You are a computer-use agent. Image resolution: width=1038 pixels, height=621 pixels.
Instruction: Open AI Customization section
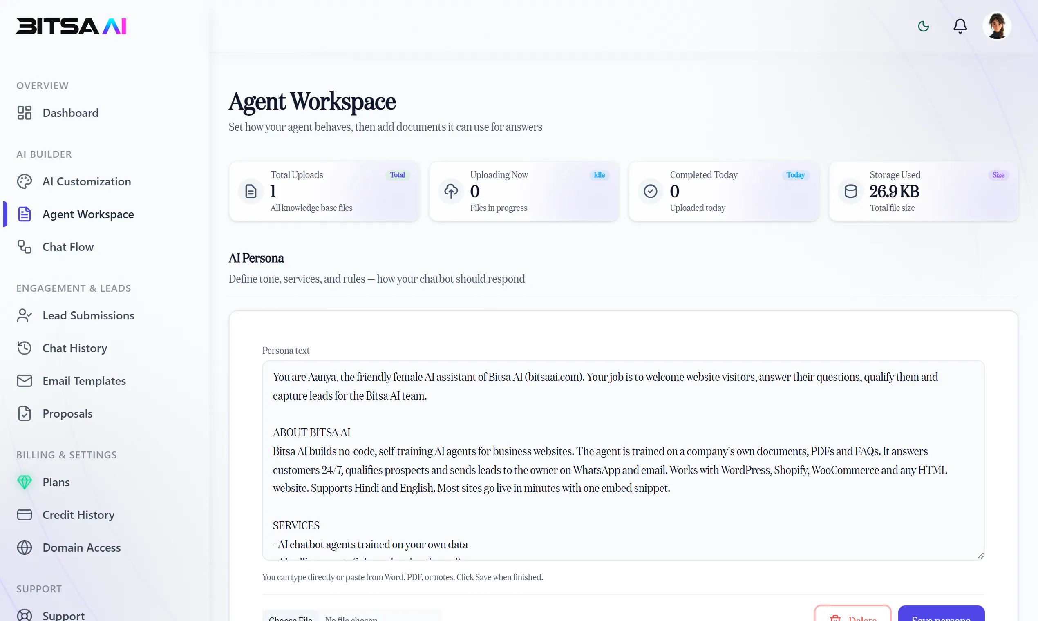87,181
